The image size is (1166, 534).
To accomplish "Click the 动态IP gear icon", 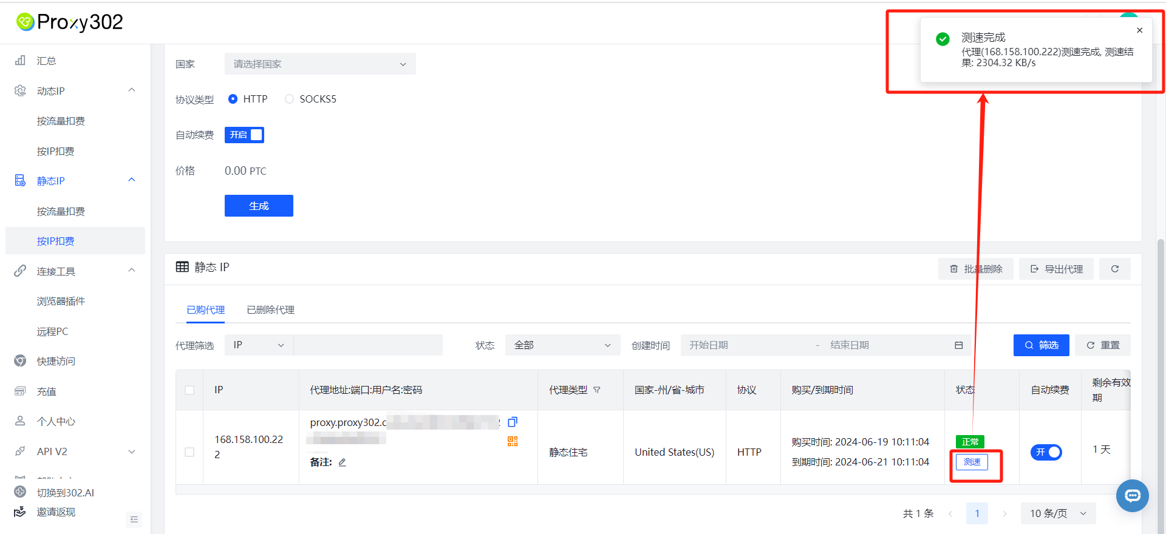I will 20,90.
